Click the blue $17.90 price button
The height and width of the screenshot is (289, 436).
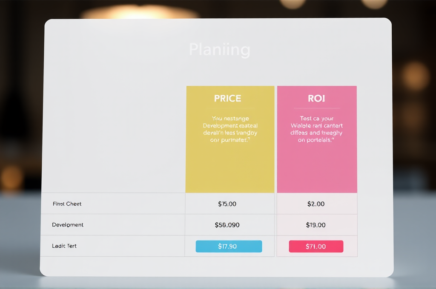(x=229, y=246)
